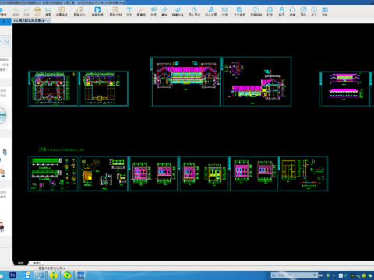Switch to the layout tab at bottom
The width and height of the screenshot is (374, 280).
pos(37,263)
